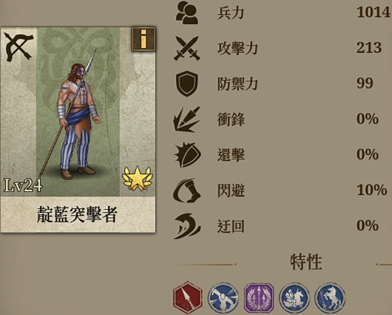Select the blue javelin thrower trait icon
The height and width of the screenshot is (315, 392).
pyautogui.click(x=223, y=298)
